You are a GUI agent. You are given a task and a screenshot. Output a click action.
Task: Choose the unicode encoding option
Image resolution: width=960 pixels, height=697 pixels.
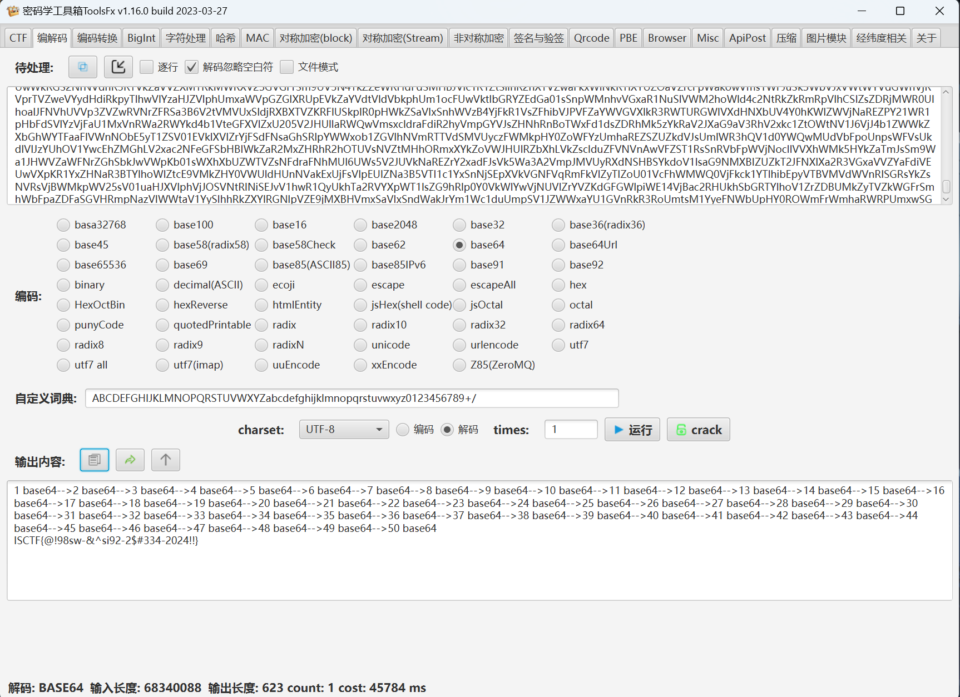click(360, 345)
